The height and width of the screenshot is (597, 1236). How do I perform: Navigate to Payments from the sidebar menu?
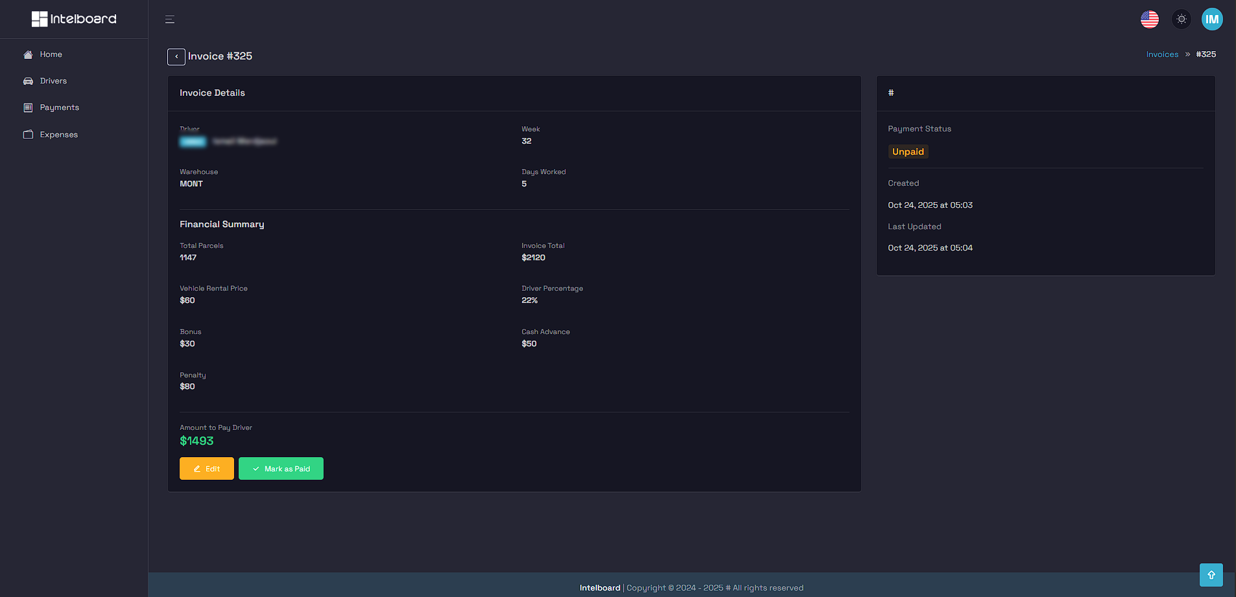59,107
